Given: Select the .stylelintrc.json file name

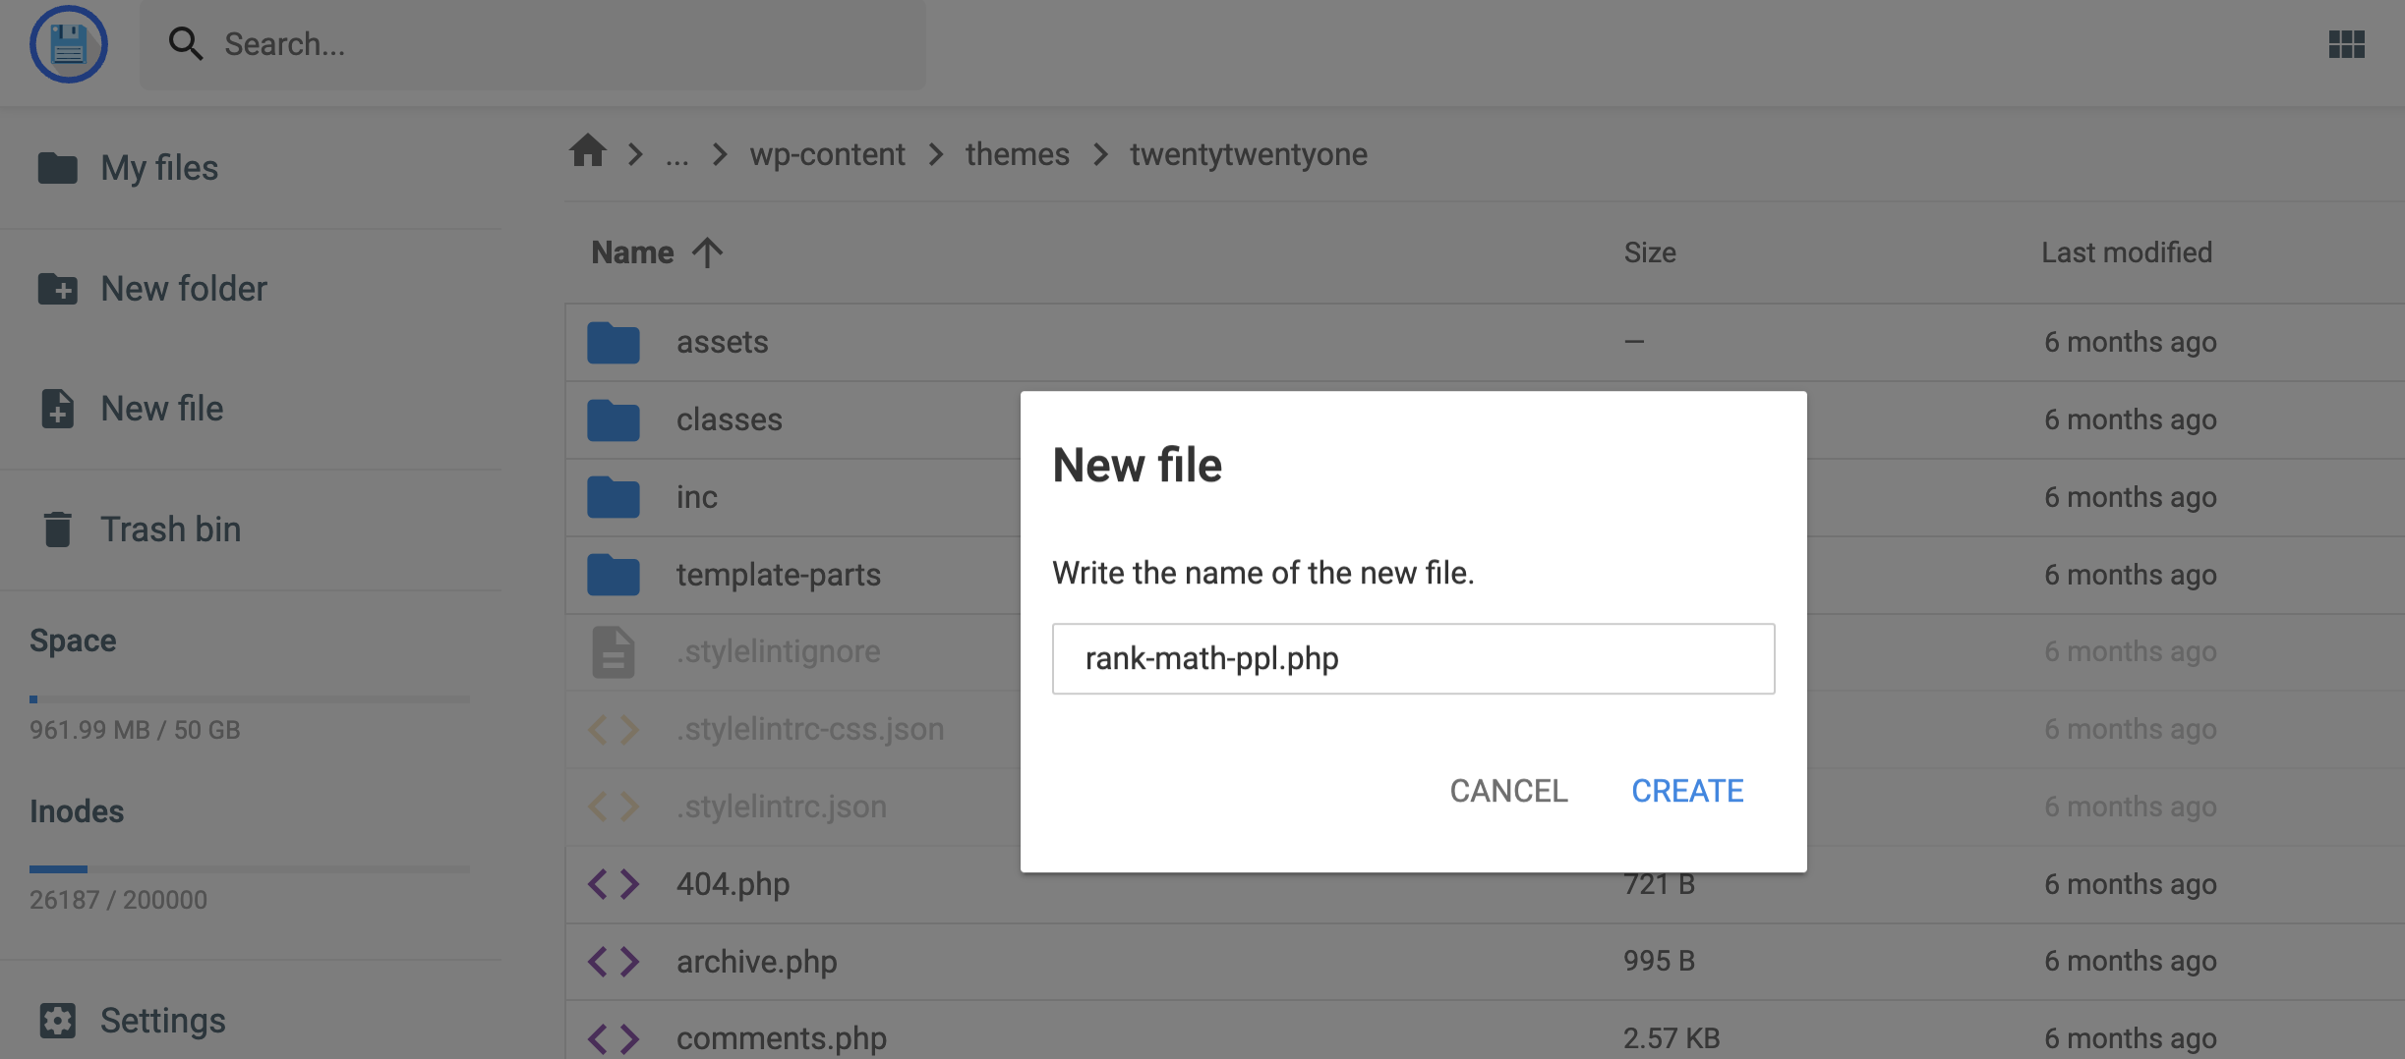Looking at the screenshot, I should pyautogui.click(x=781, y=807).
